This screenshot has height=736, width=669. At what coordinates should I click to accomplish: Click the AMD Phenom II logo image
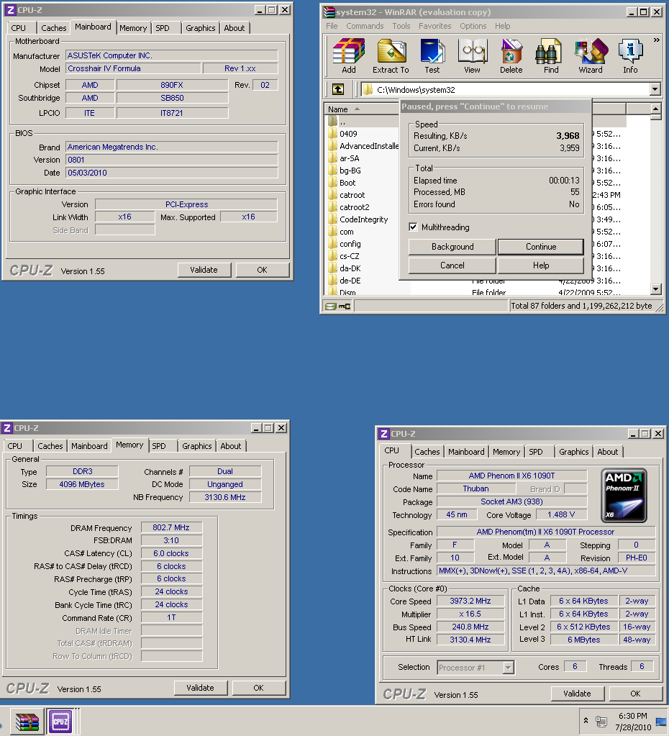click(x=624, y=496)
